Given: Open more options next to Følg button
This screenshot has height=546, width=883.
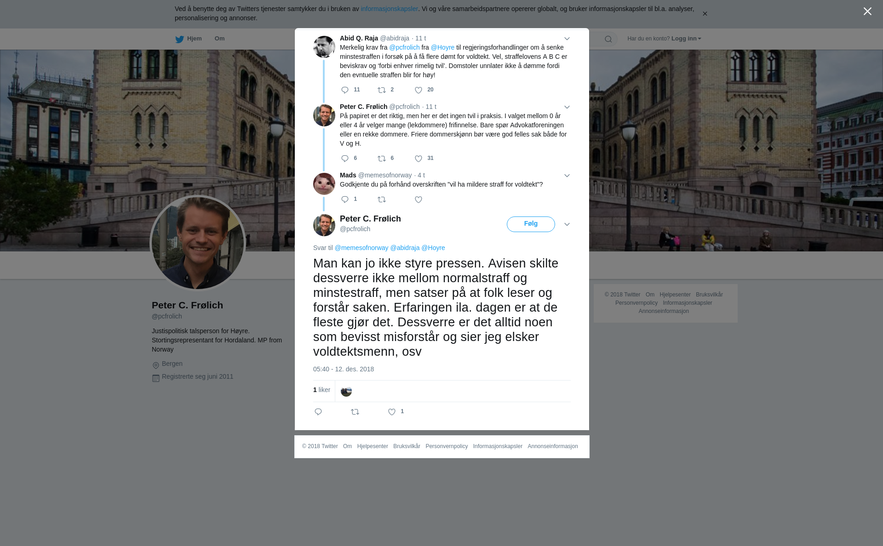Looking at the screenshot, I should point(567,224).
